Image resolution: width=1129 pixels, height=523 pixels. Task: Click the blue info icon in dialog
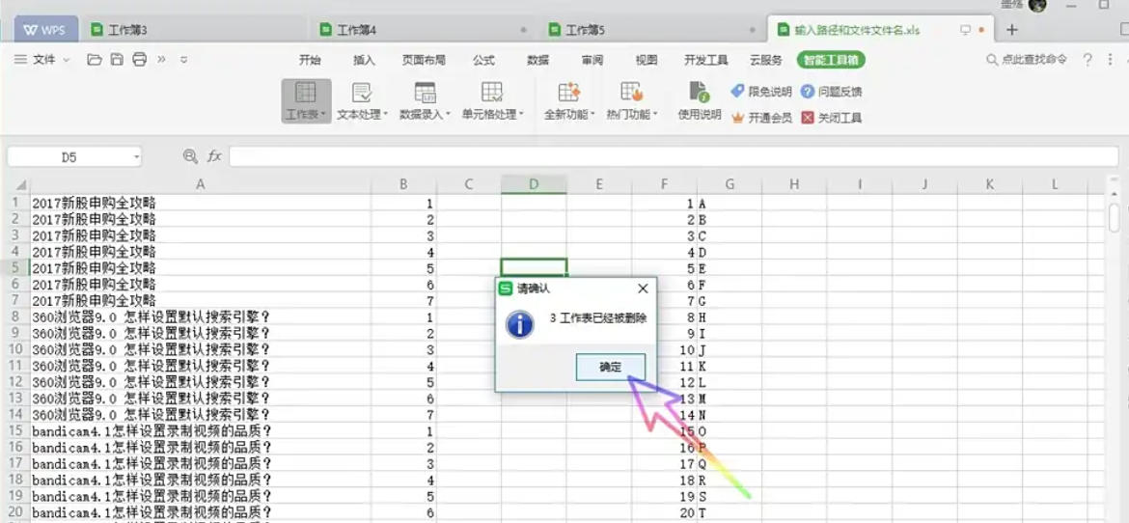pyautogui.click(x=520, y=325)
